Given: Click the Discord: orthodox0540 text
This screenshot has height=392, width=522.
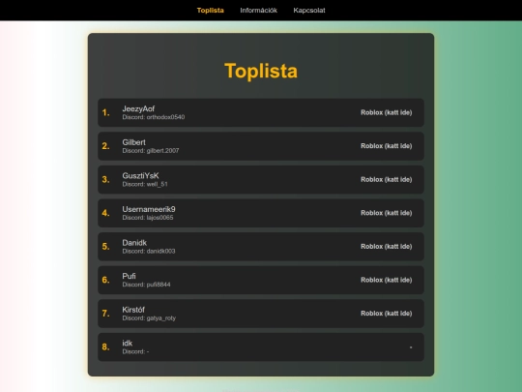Looking at the screenshot, I should (154, 117).
